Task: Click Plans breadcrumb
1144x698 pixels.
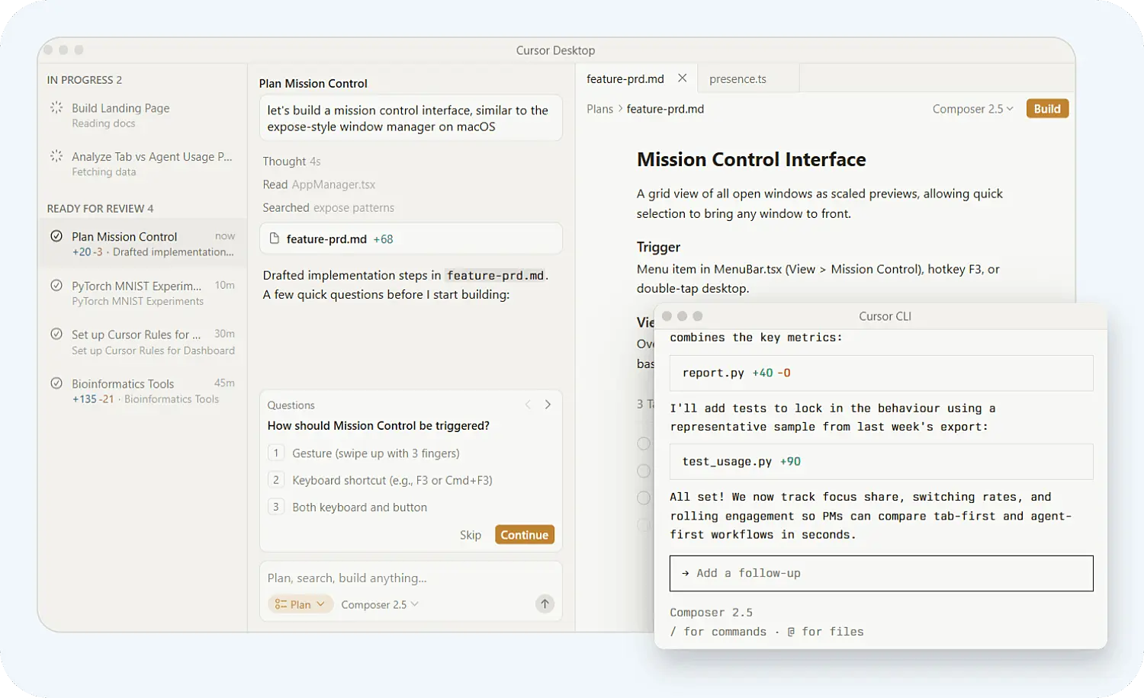Action: click(599, 109)
